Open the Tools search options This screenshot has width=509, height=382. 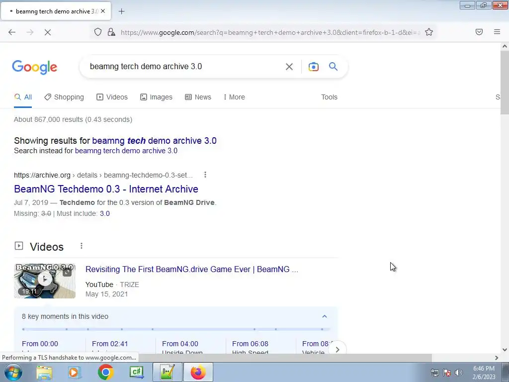pos(329,97)
